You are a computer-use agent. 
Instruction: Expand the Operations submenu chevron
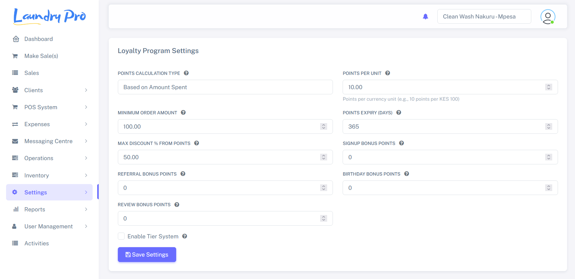click(86, 158)
